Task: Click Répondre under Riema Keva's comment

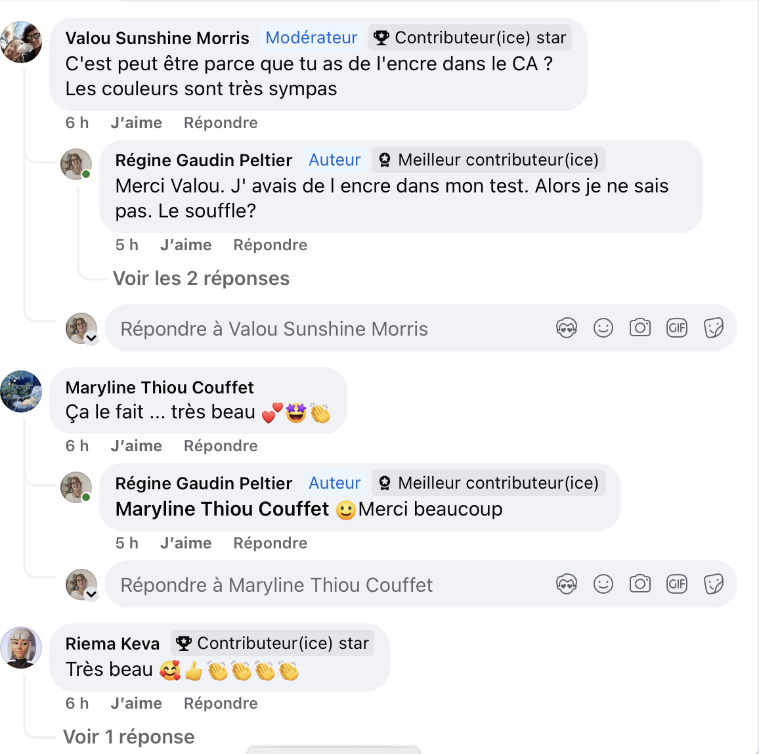Action: pos(221,703)
